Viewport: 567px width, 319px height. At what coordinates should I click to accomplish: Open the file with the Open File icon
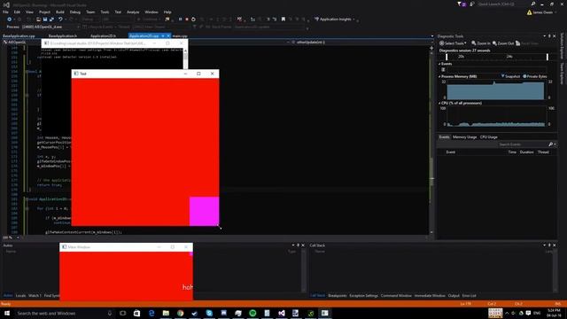38,19
